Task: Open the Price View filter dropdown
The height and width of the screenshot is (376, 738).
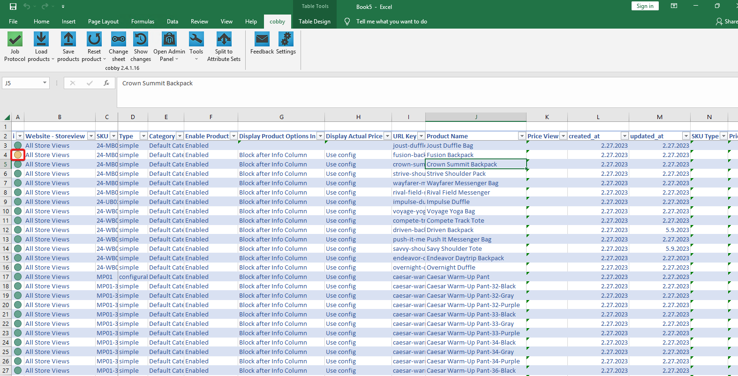Action: [563, 136]
